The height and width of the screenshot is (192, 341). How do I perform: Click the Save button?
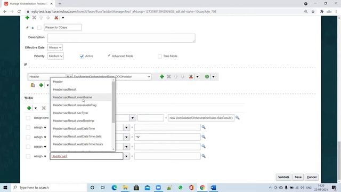[x=298, y=177]
